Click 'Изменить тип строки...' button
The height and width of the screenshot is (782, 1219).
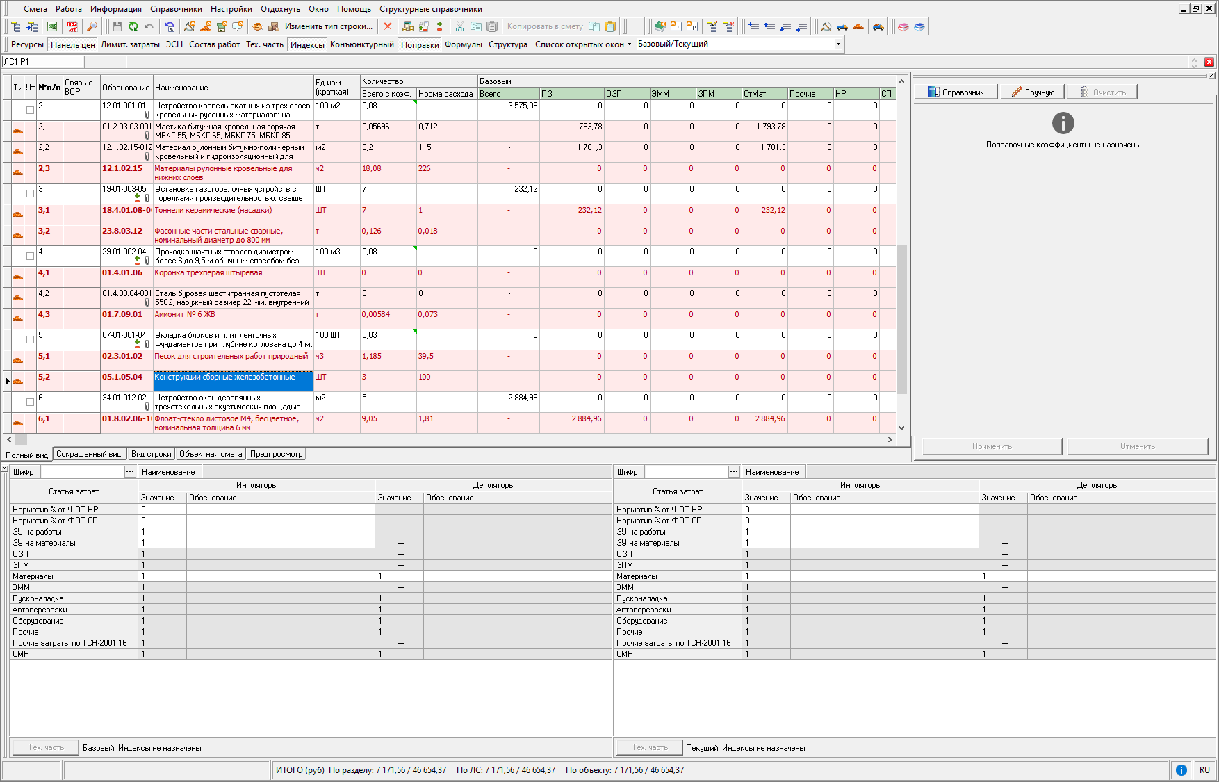(x=328, y=26)
